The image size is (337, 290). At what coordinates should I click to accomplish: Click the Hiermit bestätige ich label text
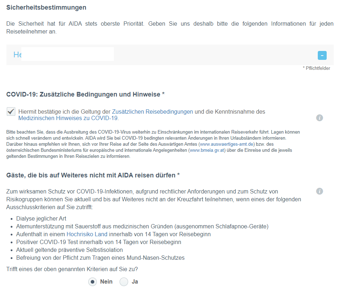click(x=64, y=112)
